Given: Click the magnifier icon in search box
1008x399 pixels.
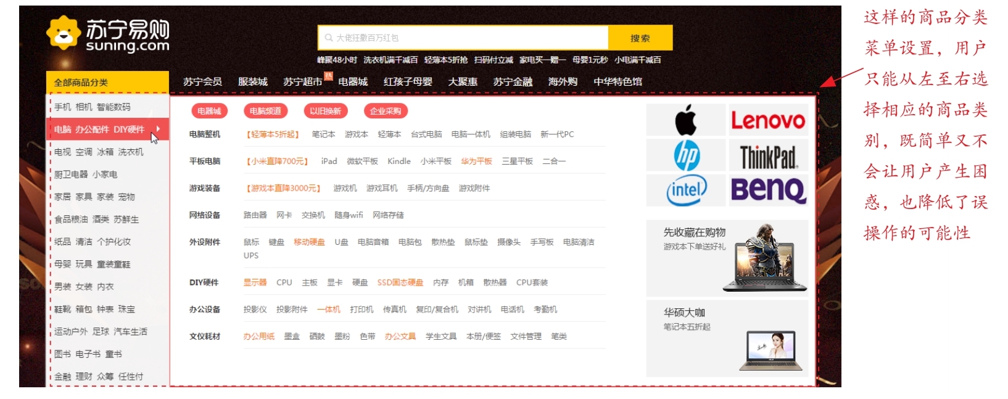Looking at the screenshot, I should 329,38.
